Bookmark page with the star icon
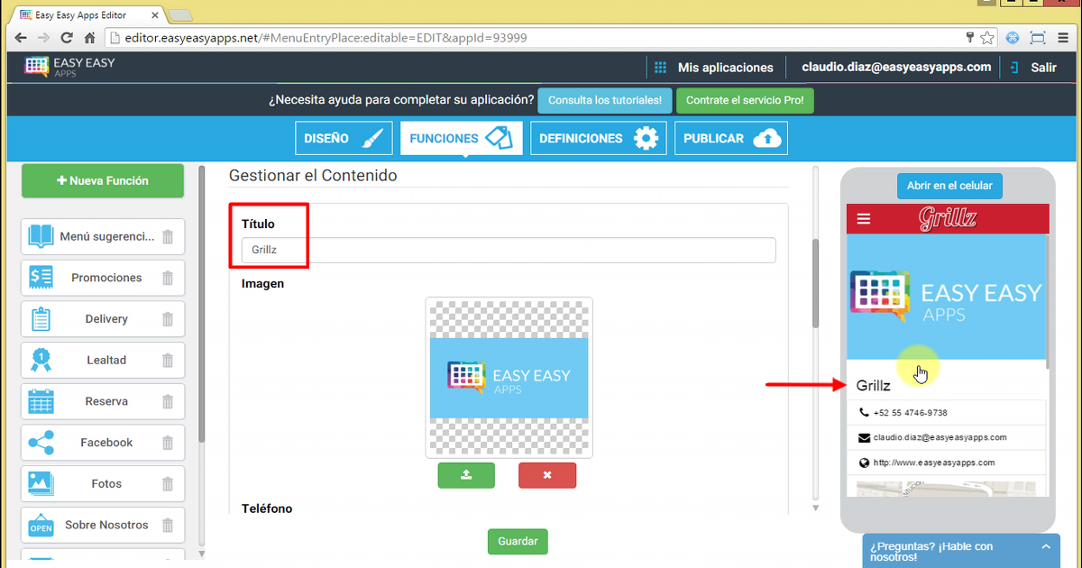 pyautogui.click(x=987, y=38)
